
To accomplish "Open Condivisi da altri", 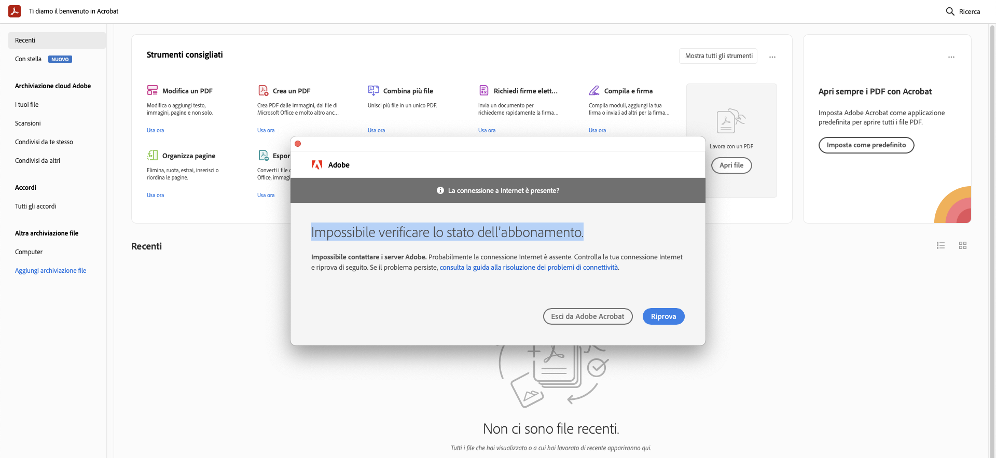I will (x=37, y=161).
